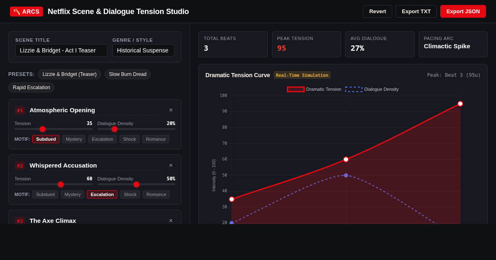Toggle Dramatic Tension legend series
This screenshot has height=260, width=496.
[315, 89]
